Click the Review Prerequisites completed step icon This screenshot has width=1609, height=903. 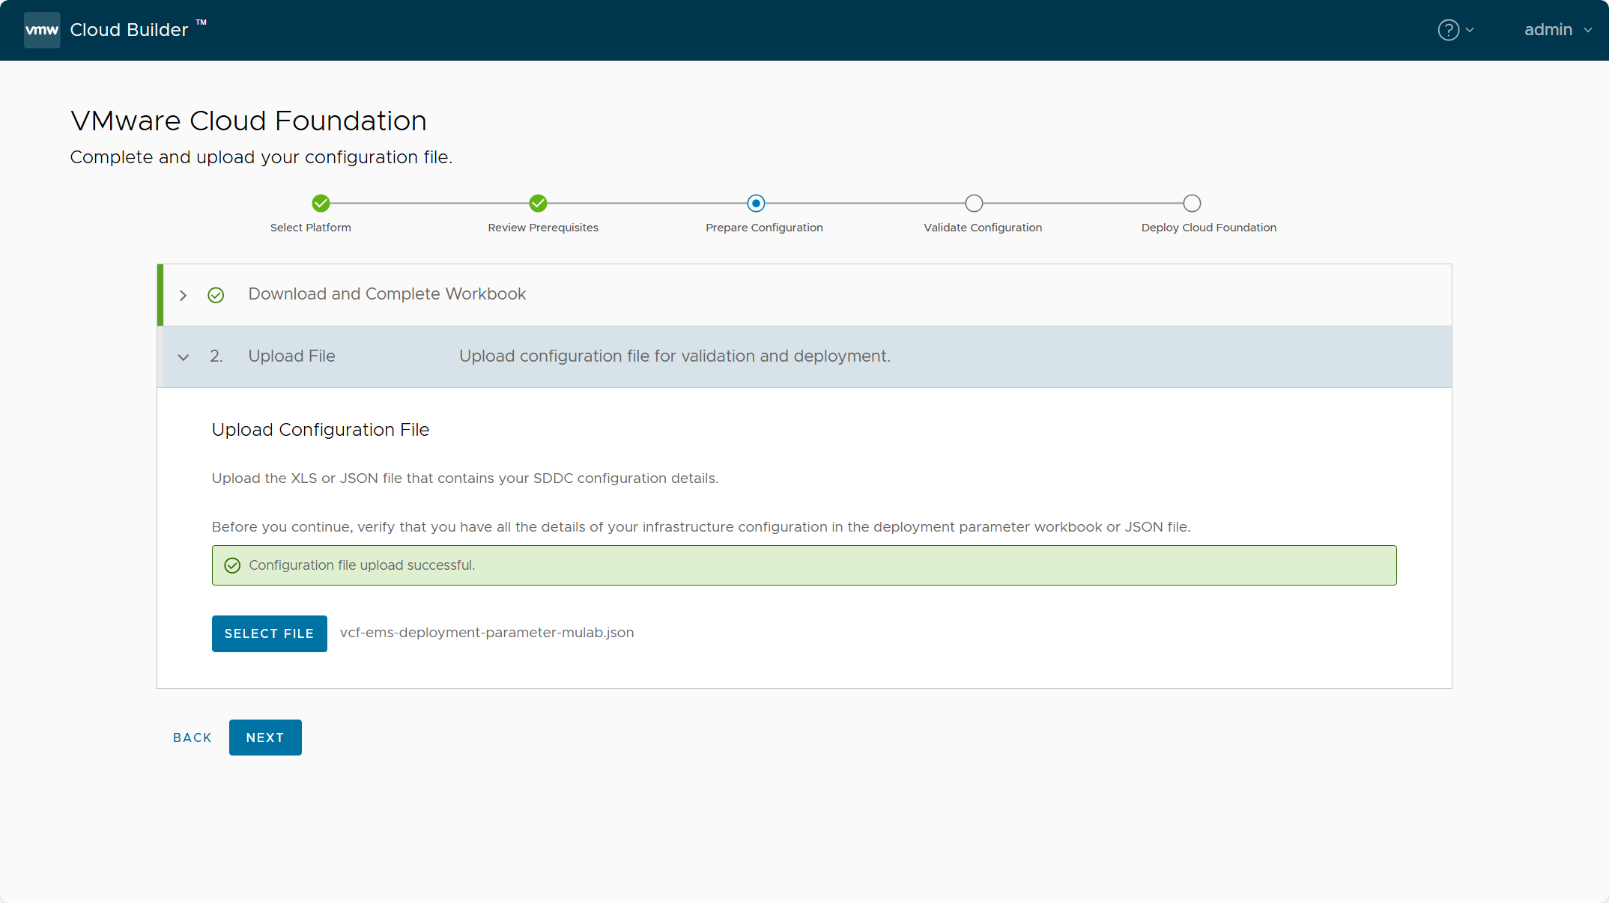point(537,202)
